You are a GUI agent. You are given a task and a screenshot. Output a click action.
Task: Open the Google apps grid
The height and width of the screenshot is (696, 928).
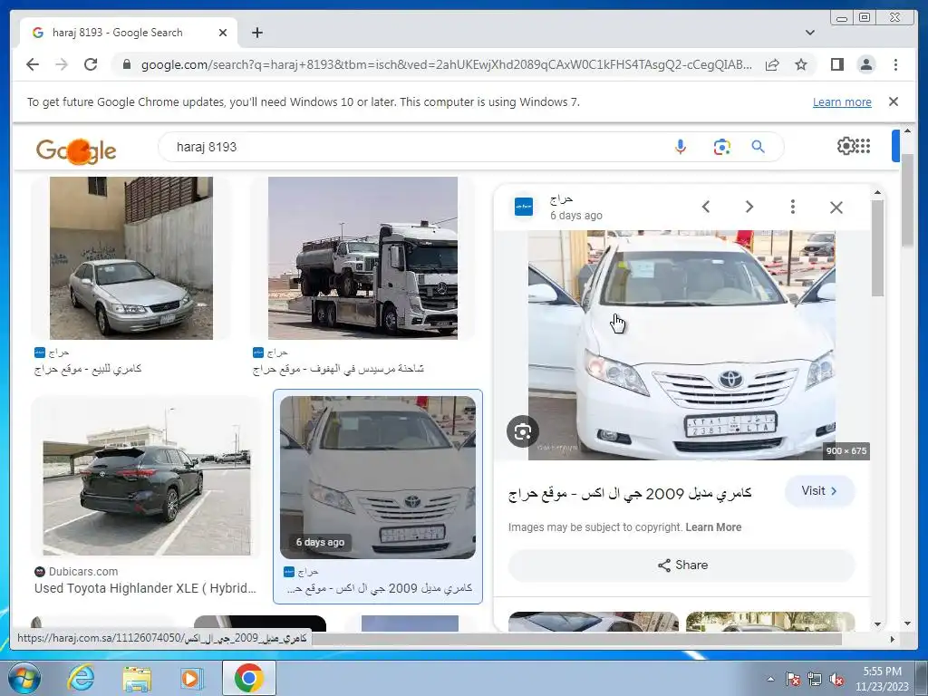(x=863, y=146)
